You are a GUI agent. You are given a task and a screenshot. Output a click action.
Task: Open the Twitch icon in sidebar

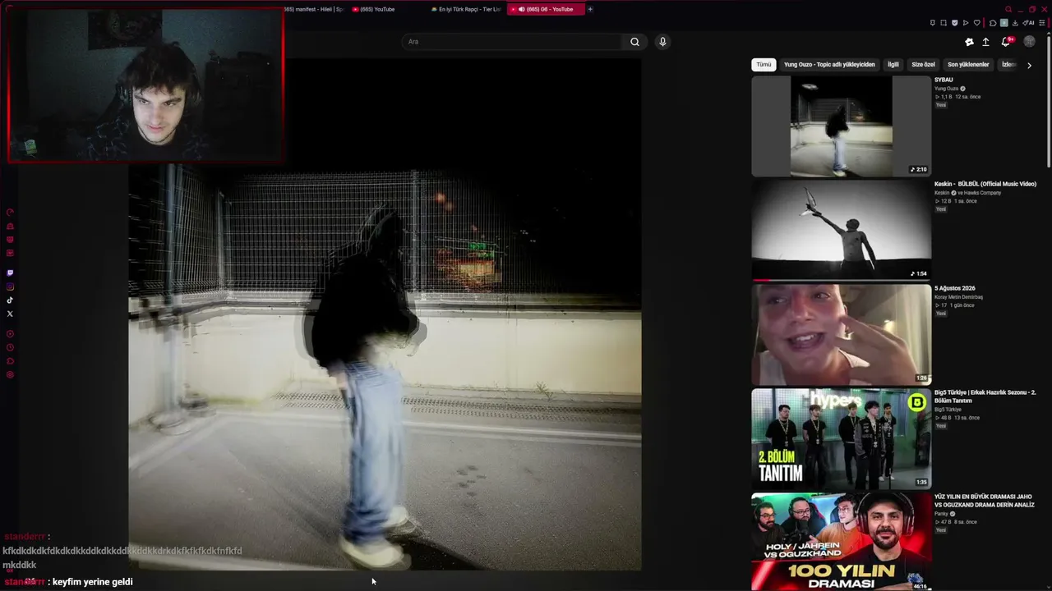click(10, 273)
